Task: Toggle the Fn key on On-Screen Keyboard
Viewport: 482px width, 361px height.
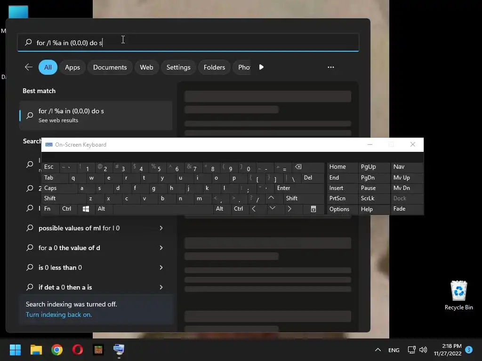Action: (x=50, y=209)
